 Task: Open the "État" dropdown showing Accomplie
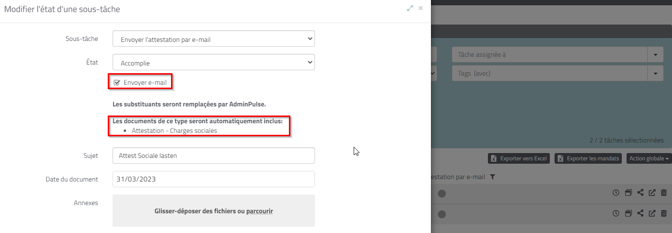[214, 63]
